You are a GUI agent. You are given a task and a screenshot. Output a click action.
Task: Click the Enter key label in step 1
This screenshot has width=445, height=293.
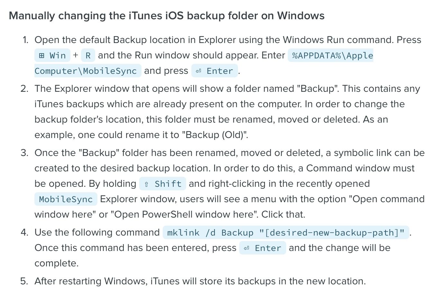coord(215,71)
